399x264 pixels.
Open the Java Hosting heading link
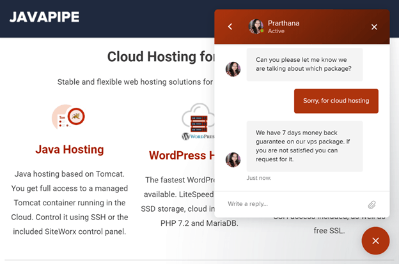tap(70, 149)
